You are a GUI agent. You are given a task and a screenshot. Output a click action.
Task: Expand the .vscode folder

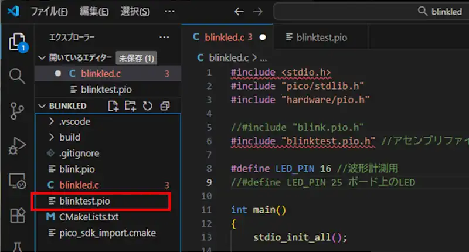[74, 121]
